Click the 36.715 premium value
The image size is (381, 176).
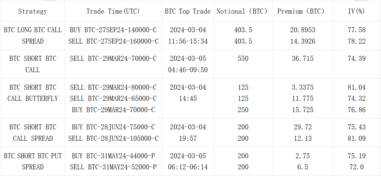(302, 59)
